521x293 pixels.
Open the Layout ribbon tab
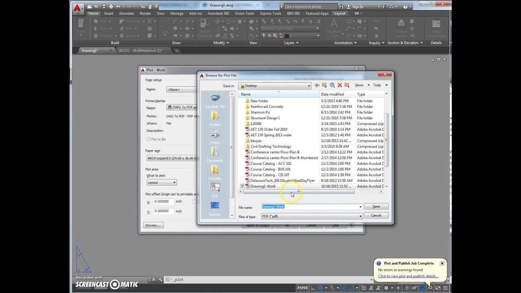[339, 13]
